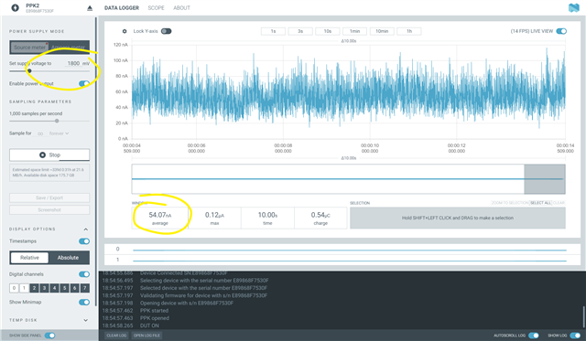Open the Sample for 'forever' dropdown
The width and height of the screenshot is (586, 341).
coord(59,133)
